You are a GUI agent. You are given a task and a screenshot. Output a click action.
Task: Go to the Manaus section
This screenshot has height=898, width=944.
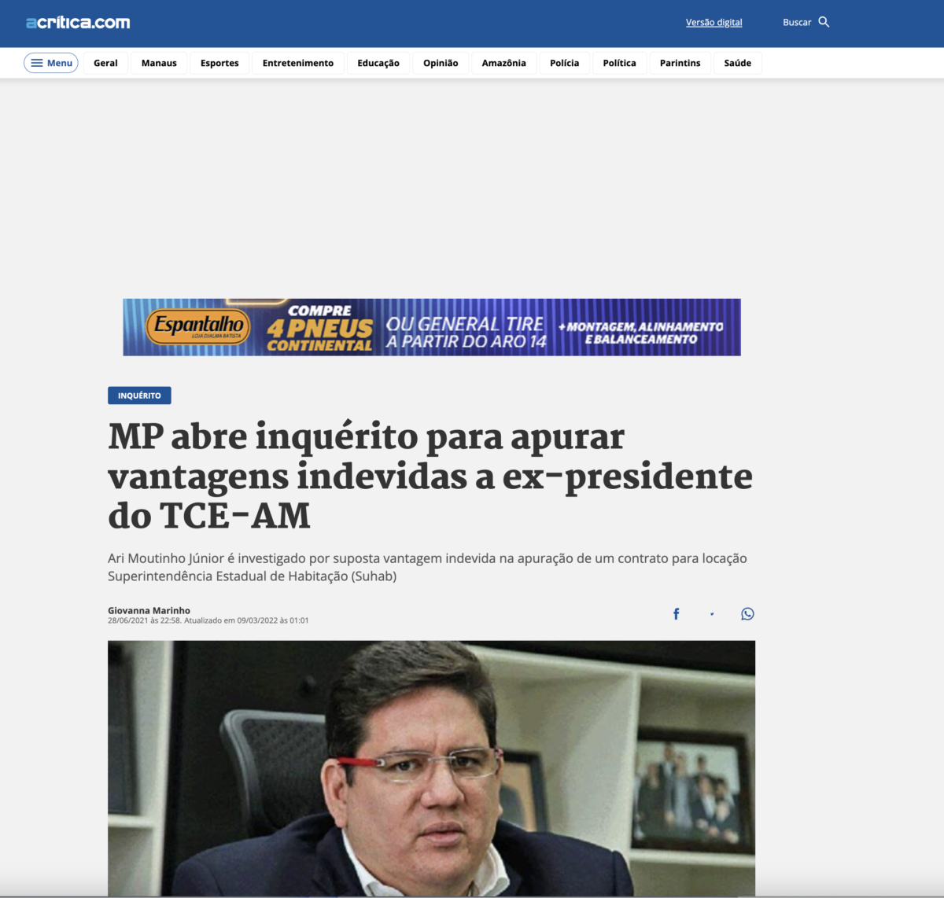[159, 63]
